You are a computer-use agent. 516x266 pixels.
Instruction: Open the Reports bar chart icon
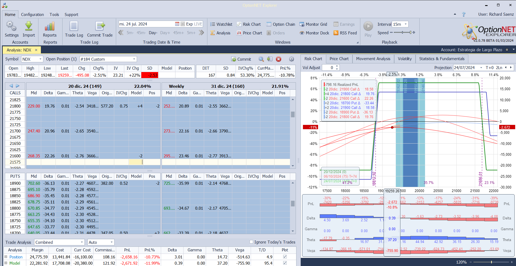point(50,26)
